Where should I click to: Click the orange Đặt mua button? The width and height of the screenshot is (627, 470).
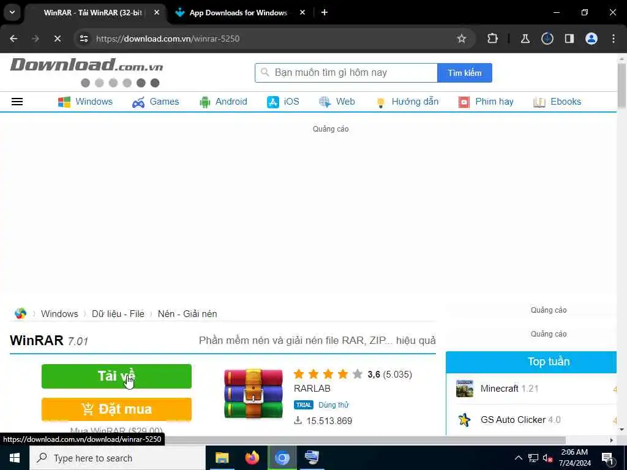pos(116,409)
